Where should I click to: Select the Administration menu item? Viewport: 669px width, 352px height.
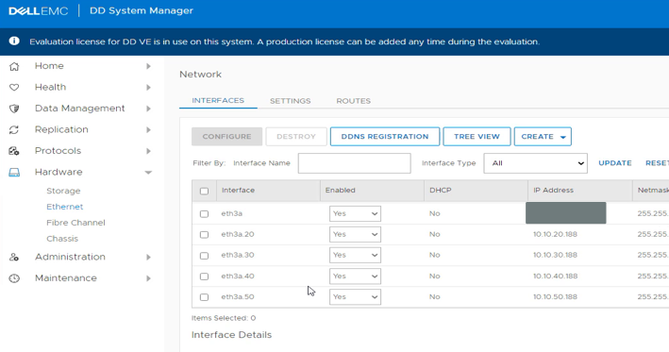(70, 258)
